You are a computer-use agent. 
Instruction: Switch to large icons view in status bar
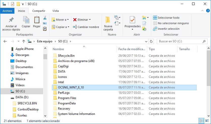coord(207,121)
